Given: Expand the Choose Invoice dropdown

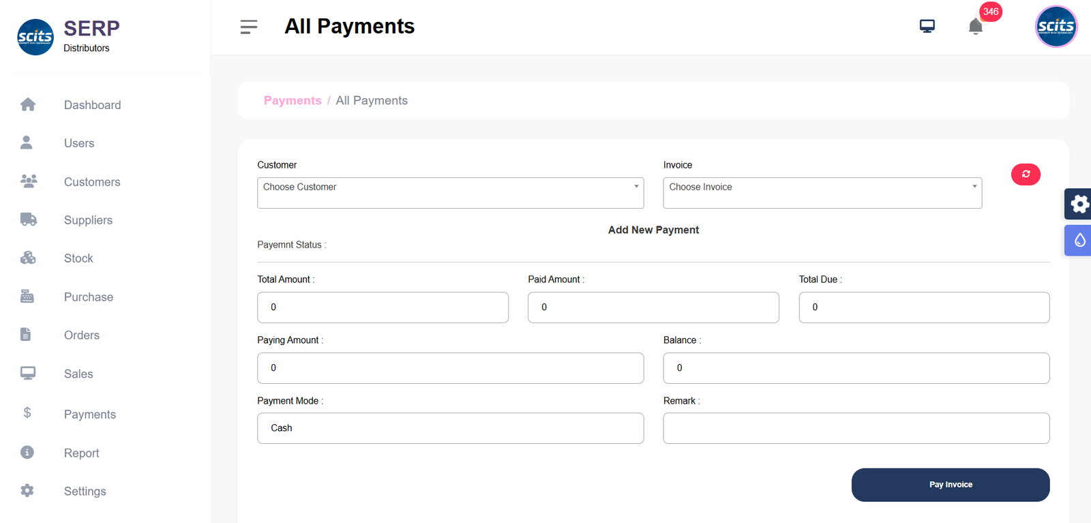Looking at the screenshot, I should (x=822, y=193).
